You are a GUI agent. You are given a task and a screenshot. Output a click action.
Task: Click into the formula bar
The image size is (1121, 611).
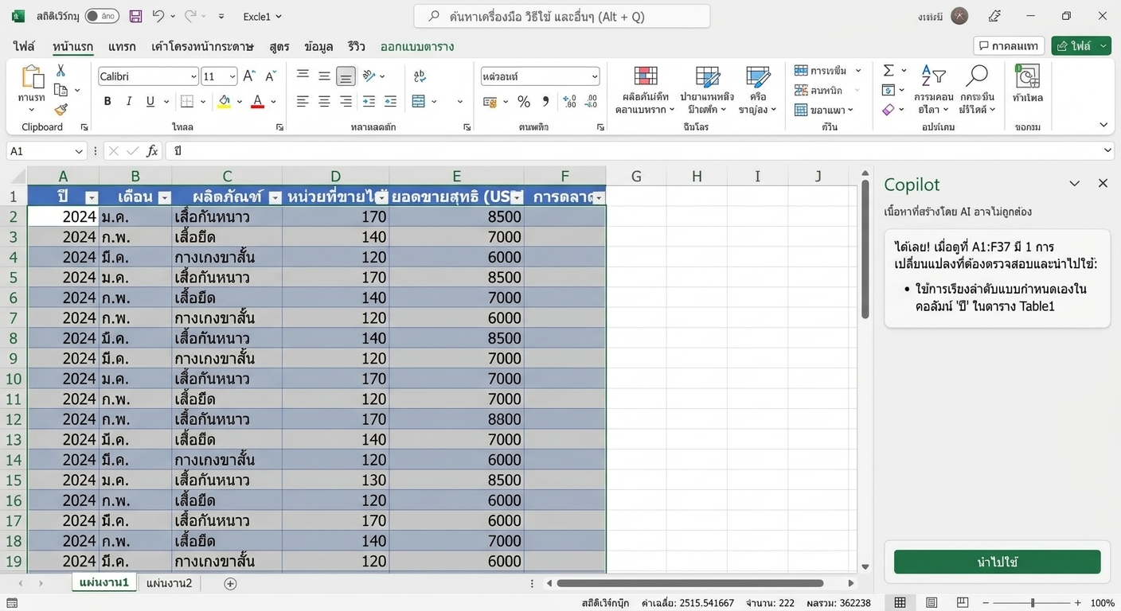tap(639, 150)
